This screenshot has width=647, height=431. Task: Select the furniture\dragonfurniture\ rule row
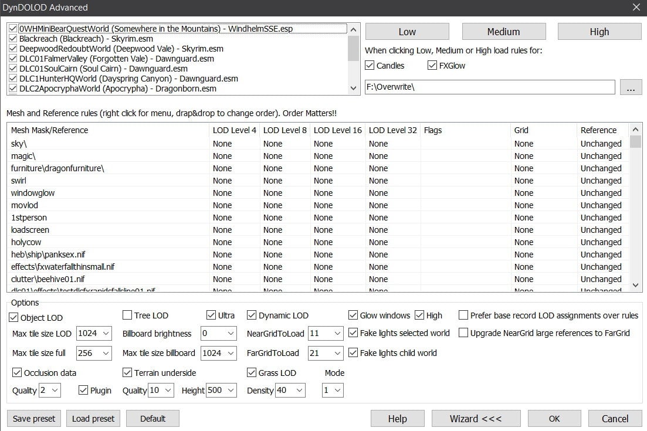318,168
